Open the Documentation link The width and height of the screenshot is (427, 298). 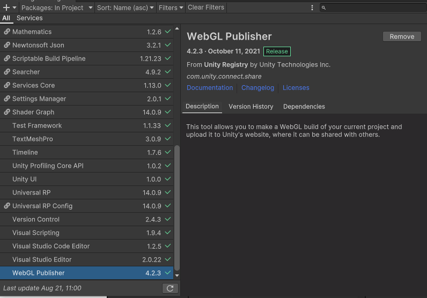pyautogui.click(x=210, y=87)
